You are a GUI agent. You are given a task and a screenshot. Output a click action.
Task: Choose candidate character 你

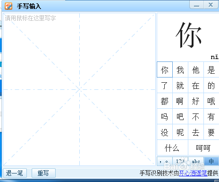pos(165,69)
